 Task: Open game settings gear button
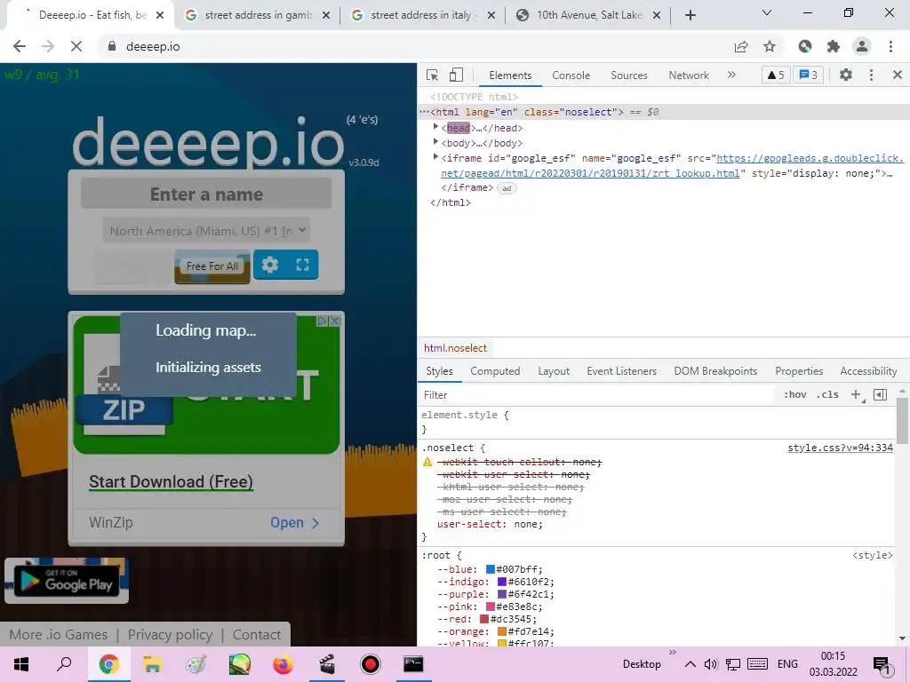tap(270, 265)
